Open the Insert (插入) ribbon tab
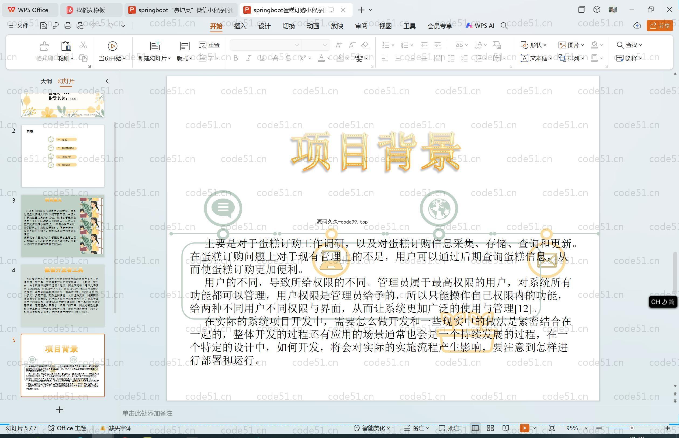This screenshot has height=438, width=679. click(240, 26)
